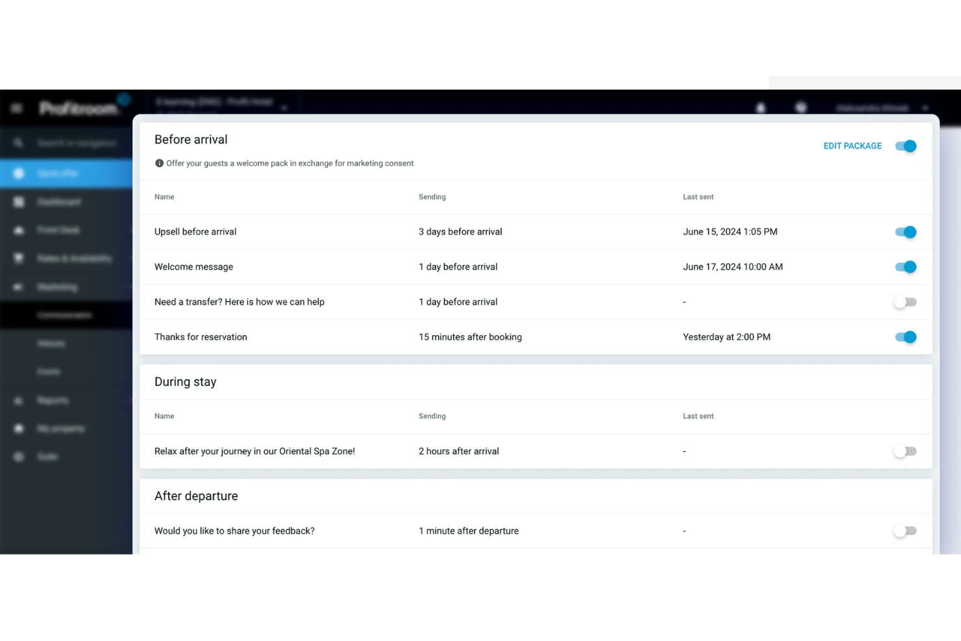Screen dimensions: 961x641
Task: Open Would you like to share your feedback?
Action: click(x=234, y=531)
